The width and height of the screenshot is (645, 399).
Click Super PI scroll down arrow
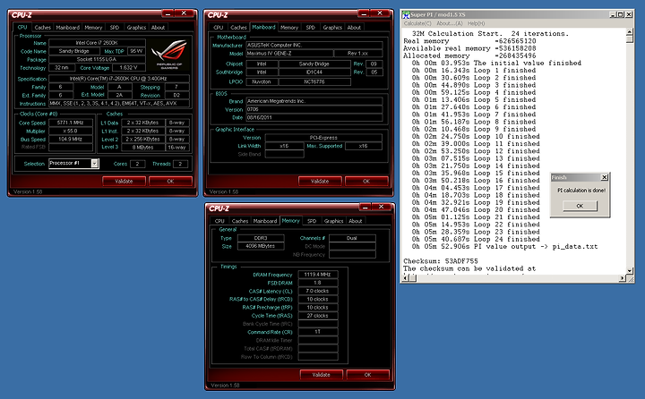click(630, 271)
